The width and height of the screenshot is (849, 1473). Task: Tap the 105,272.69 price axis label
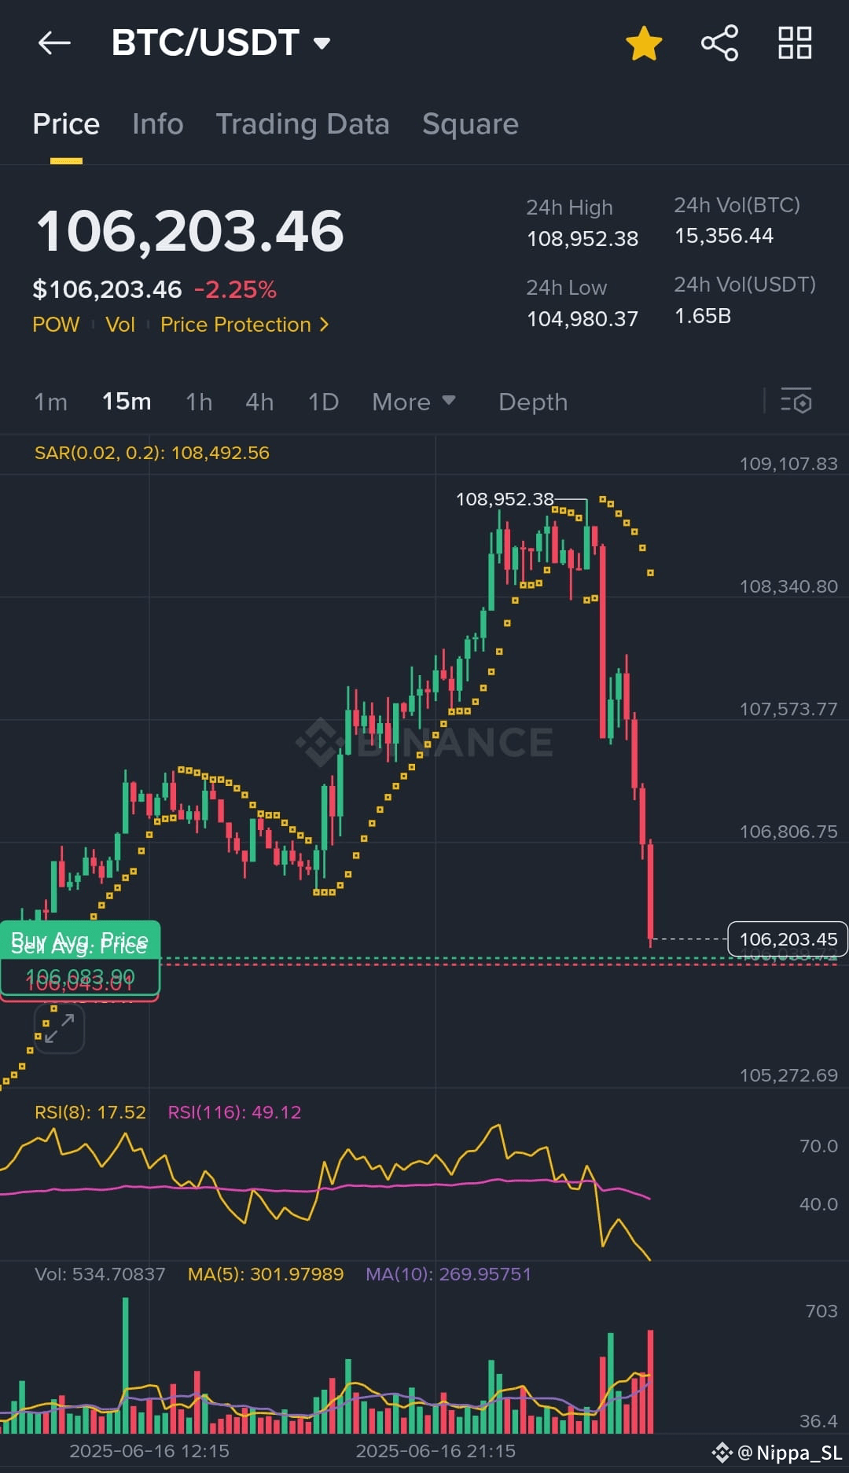[x=788, y=1075]
